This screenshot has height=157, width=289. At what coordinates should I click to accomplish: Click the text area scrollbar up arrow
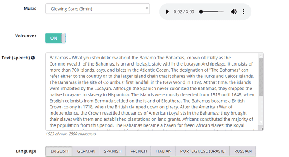coord(261,56)
